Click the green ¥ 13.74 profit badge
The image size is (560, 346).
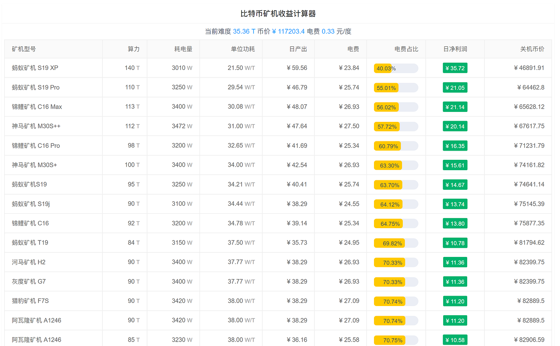455,204
